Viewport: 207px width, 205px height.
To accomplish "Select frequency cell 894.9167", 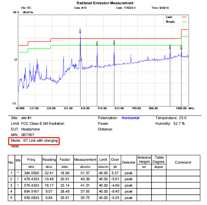I will point(31,192).
